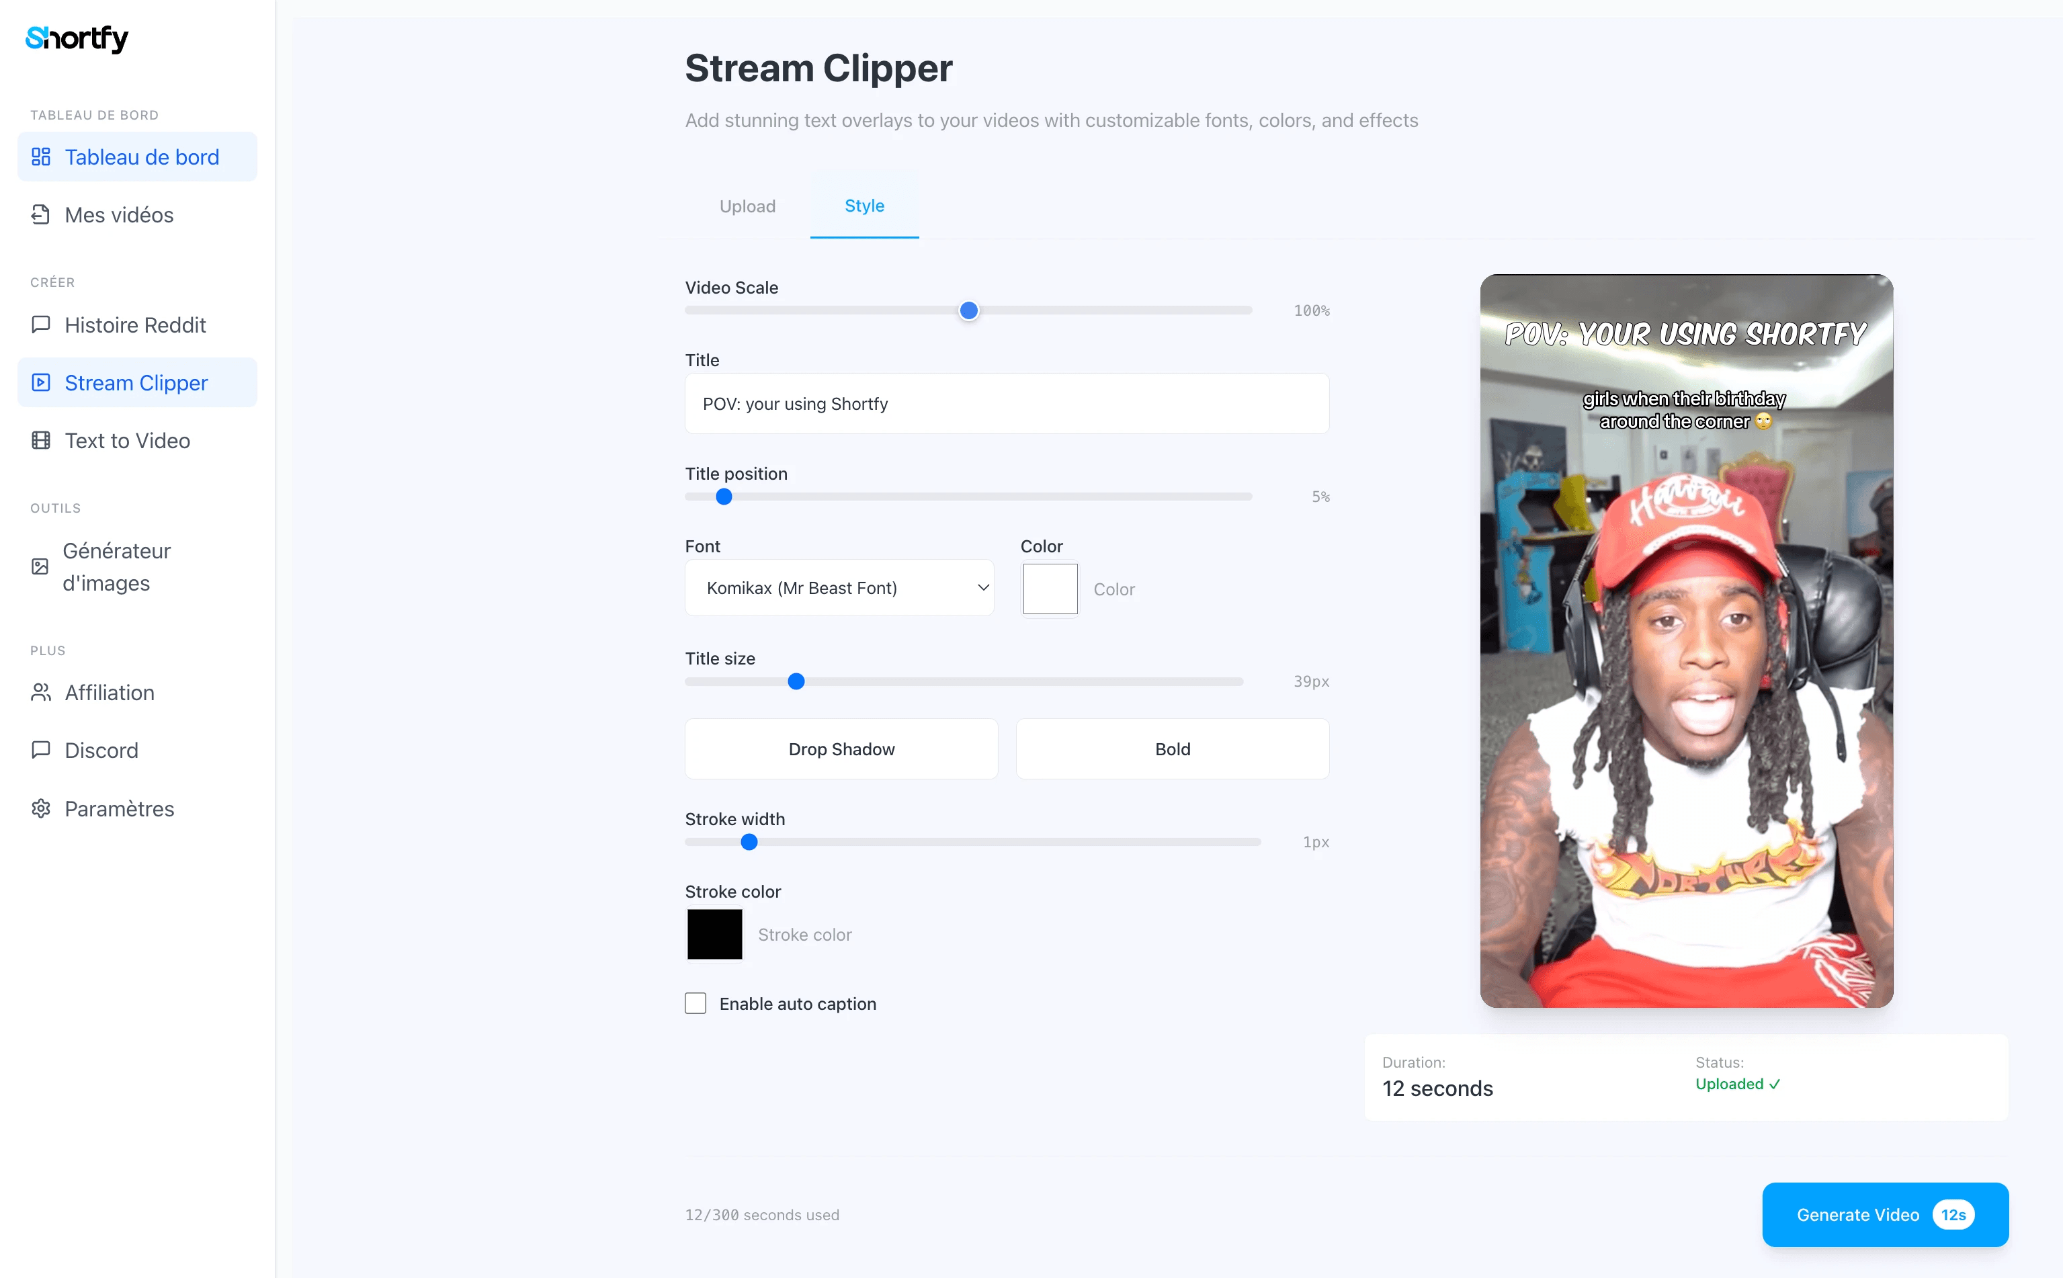Viewport: 2063px width, 1278px height.
Task: Click the Discord sidebar icon
Action: tap(40, 750)
